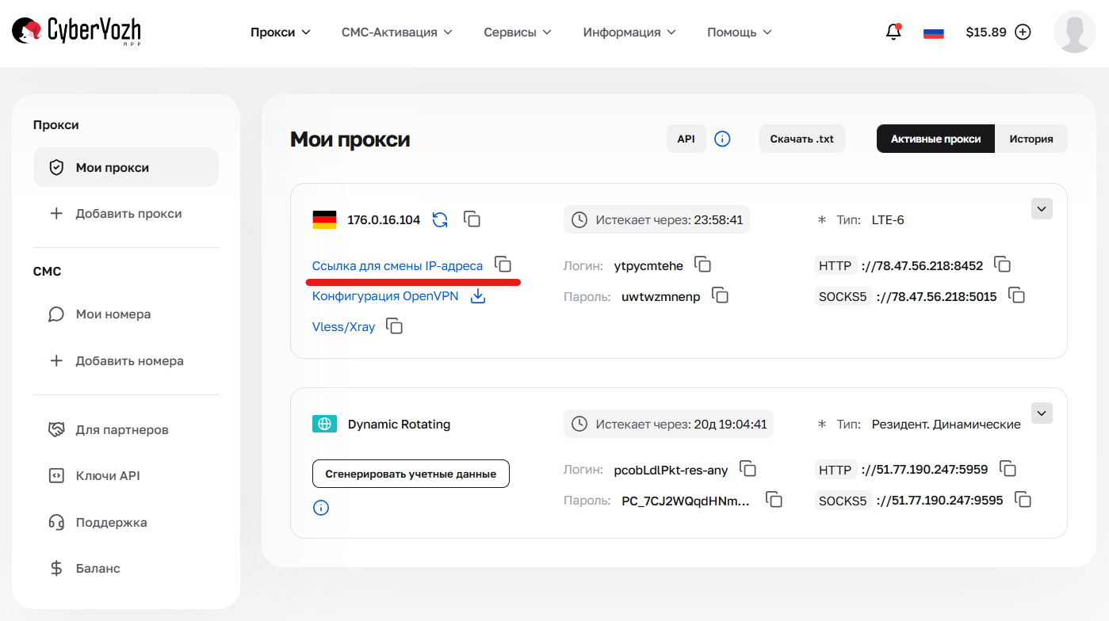Copy the HTTP address 51.77.190.247:5959
This screenshot has height=621, width=1109.
pos(1008,469)
